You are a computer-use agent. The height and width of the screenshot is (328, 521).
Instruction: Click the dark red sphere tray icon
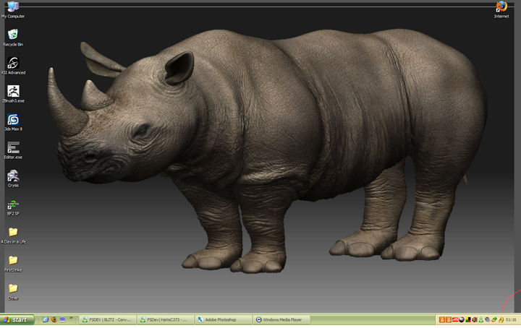click(462, 320)
